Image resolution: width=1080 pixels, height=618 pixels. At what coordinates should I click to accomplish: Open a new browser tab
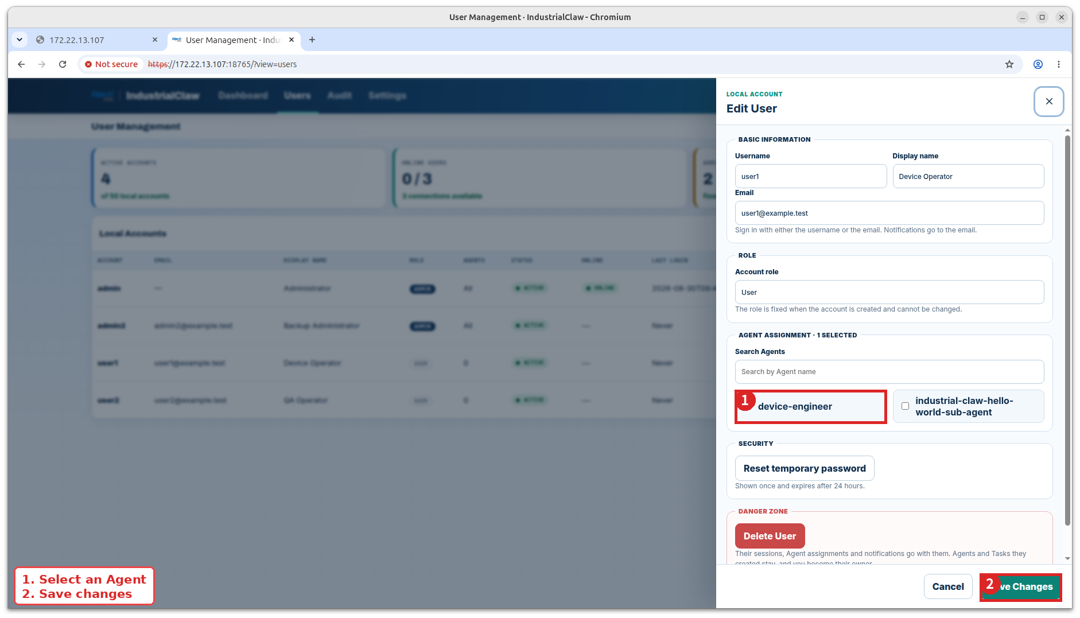click(312, 40)
